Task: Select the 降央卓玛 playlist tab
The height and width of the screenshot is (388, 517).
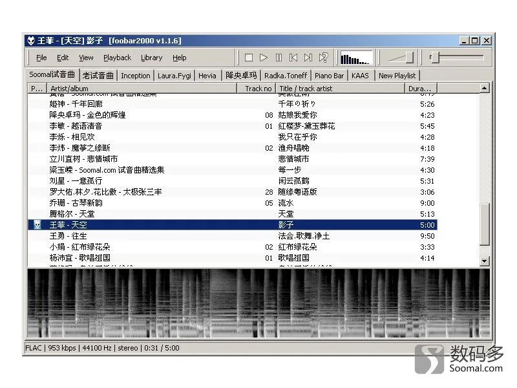Action: tap(241, 76)
